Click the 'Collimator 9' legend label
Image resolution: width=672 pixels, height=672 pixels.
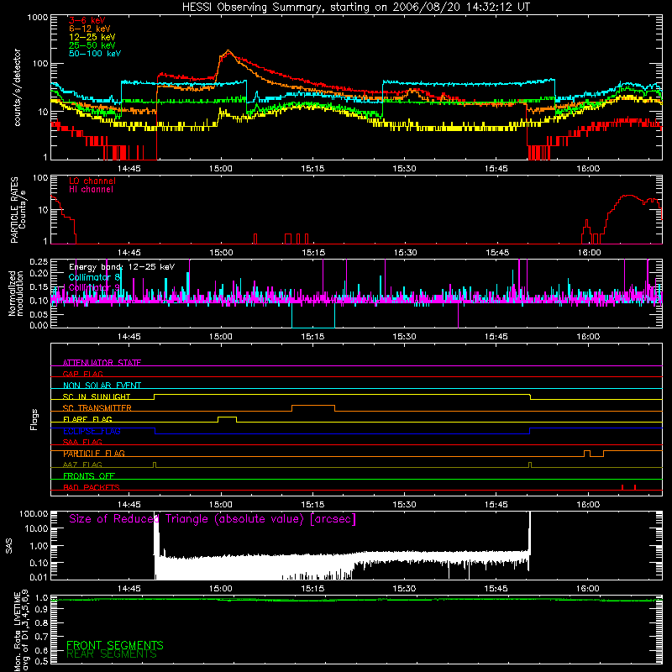click(94, 287)
